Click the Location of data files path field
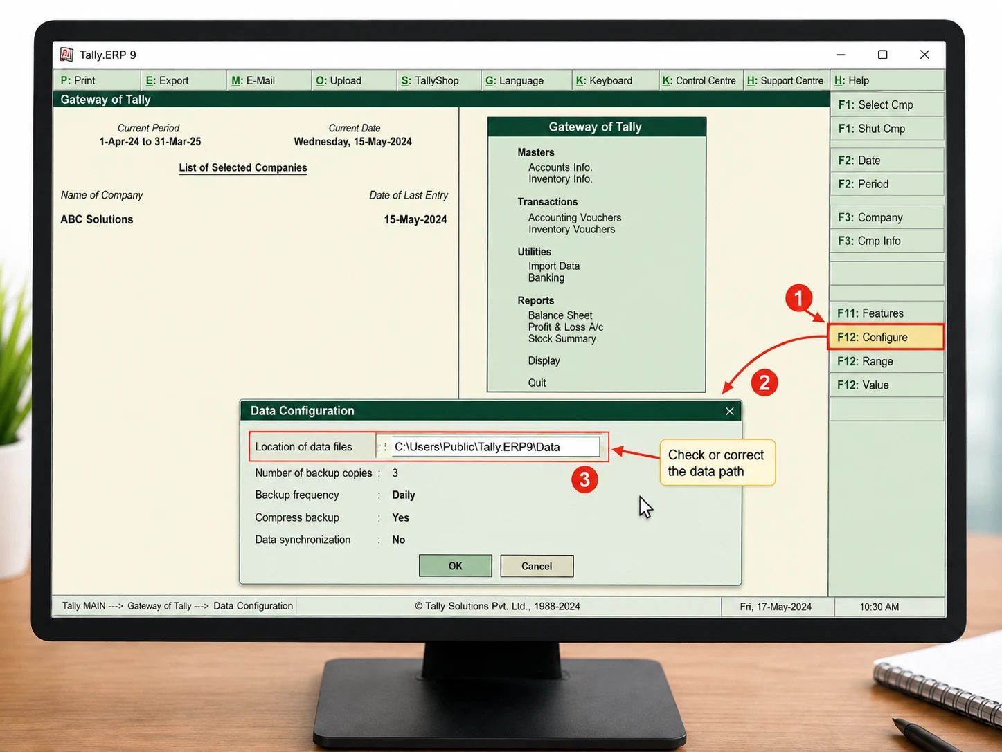This screenshot has width=1002, height=752. tap(496, 447)
